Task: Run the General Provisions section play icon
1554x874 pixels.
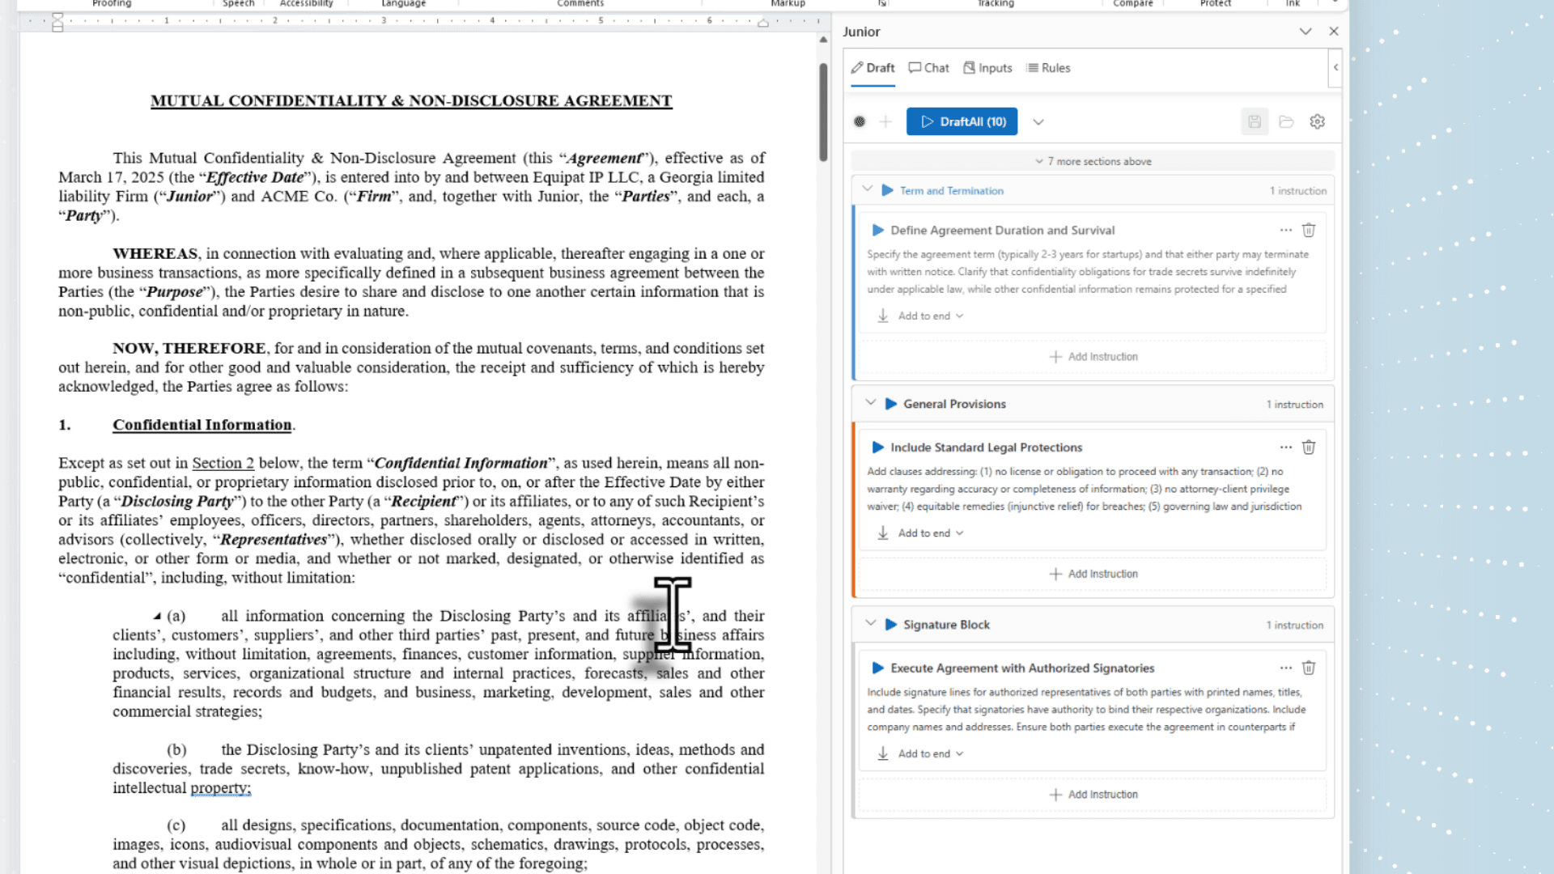Action: (890, 404)
